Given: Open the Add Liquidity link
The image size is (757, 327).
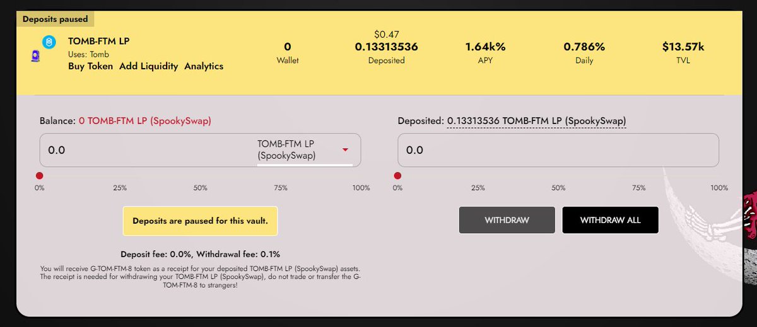Looking at the screenshot, I should 148,66.
